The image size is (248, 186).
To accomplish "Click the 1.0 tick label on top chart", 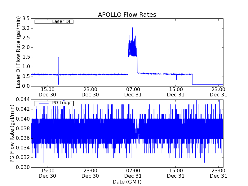I will tap(26, 67).
